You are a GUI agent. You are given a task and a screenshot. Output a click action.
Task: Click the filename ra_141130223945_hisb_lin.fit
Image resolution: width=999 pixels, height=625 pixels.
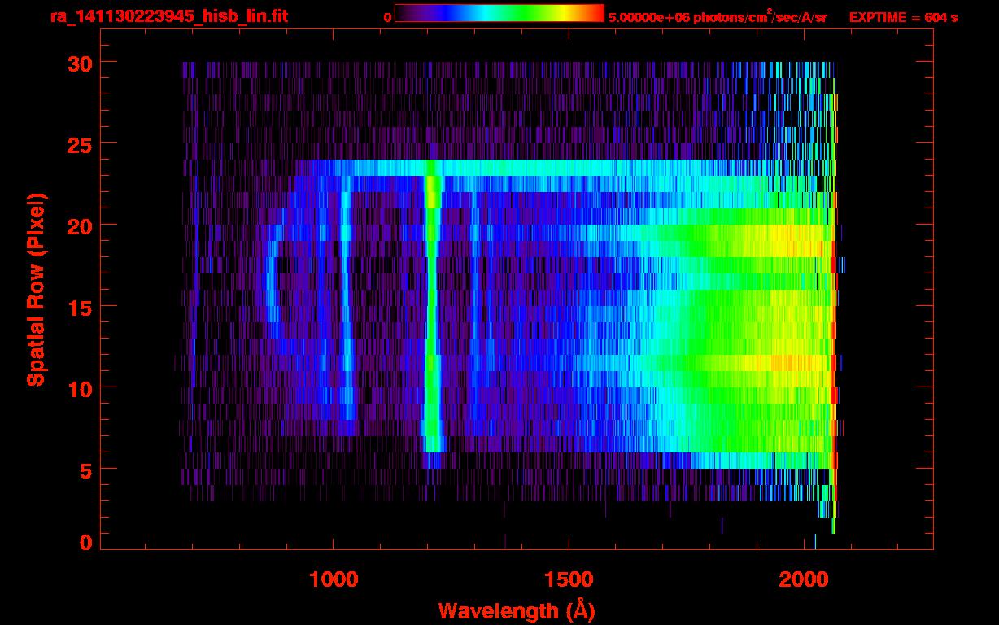[x=168, y=16]
